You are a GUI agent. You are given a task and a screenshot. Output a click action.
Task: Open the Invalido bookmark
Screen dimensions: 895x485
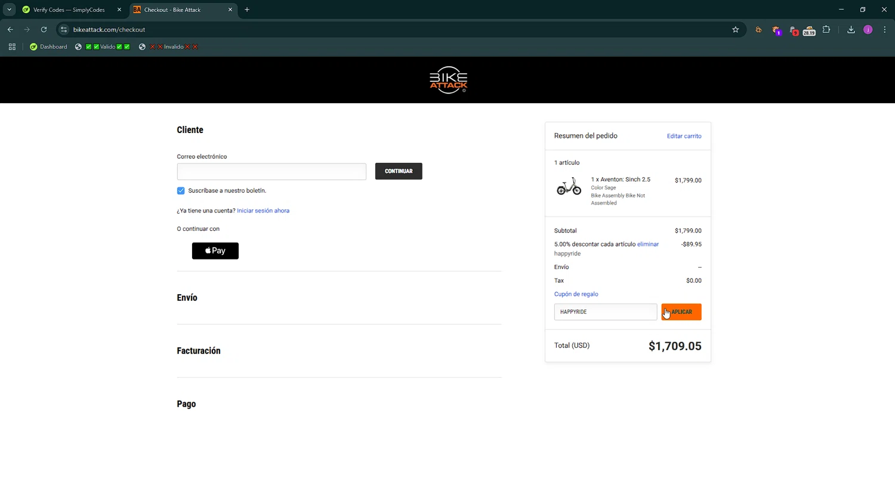click(x=168, y=47)
